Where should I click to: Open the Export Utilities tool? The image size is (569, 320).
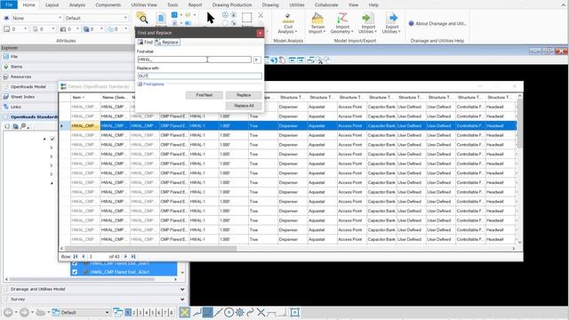(x=391, y=24)
